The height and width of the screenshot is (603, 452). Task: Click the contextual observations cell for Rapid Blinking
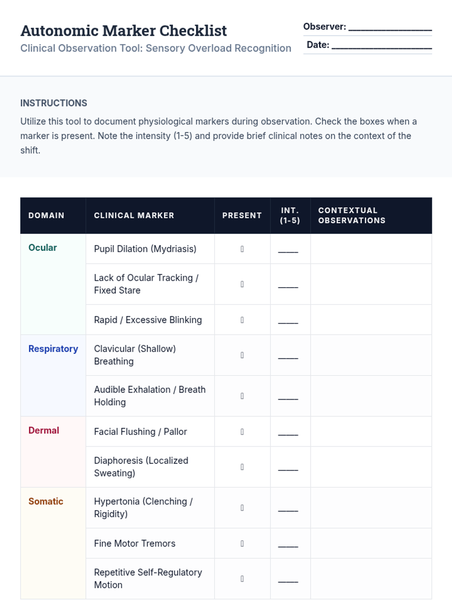(371, 320)
